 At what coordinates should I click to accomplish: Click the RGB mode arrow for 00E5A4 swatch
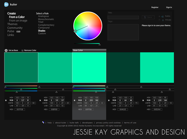143,100
